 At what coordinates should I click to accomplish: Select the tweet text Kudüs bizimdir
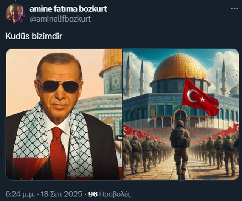click(34, 36)
